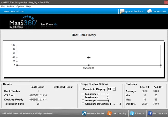Image resolution: width=168 pixels, height=117 pixels.
Task: Click the Get MaaS360 cloud icon
Action: click(x=149, y=11)
